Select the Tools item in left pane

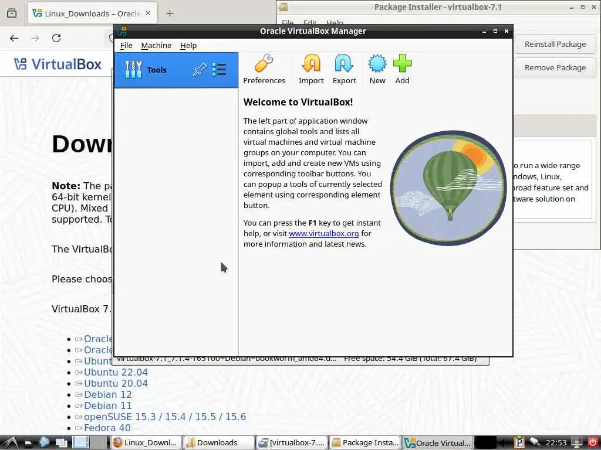(x=176, y=70)
